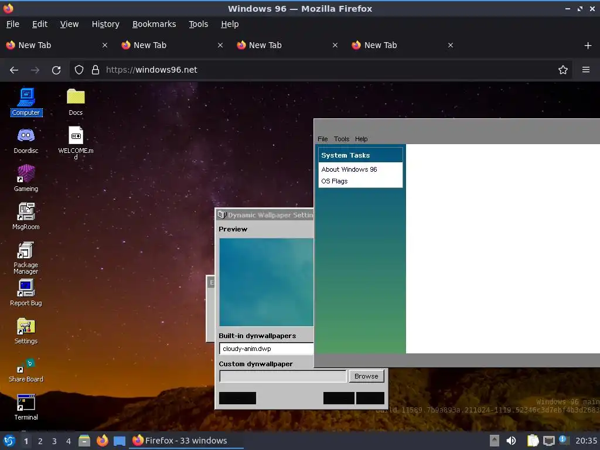Open the volume control in the tray

click(511, 441)
